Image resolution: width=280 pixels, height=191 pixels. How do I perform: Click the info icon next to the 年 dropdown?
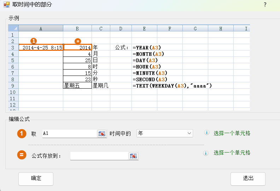207,133
